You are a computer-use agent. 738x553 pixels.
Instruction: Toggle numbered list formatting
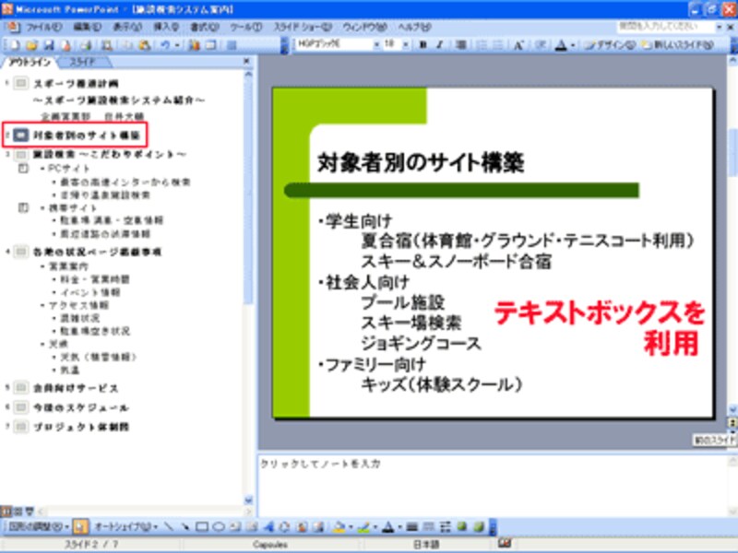pyautogui.click(x=481, y=45)
